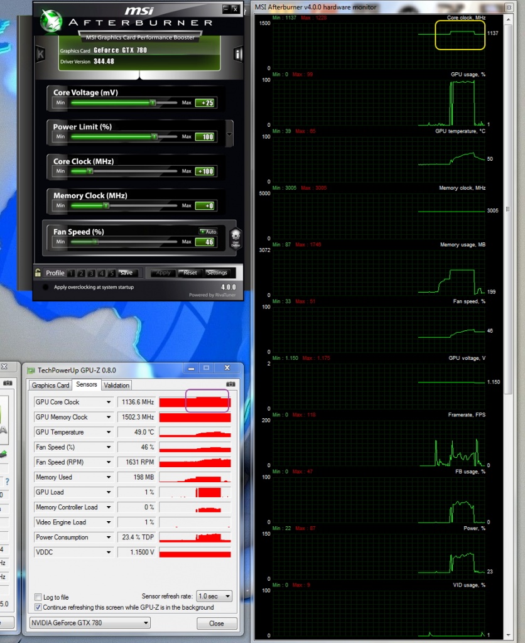Open the GPU Core Clock sensor dropdown

pyautogui.click(x=109, y=403)
